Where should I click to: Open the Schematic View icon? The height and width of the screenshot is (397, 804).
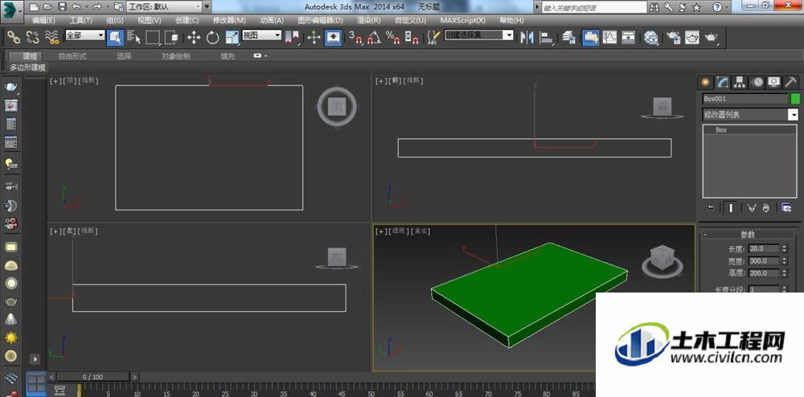pyautogui.click(x=629, y=38)
